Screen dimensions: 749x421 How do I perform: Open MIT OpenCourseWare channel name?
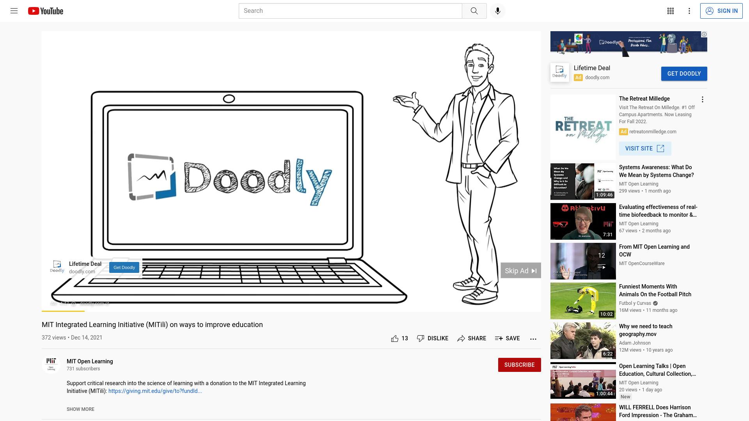(642, 264)
